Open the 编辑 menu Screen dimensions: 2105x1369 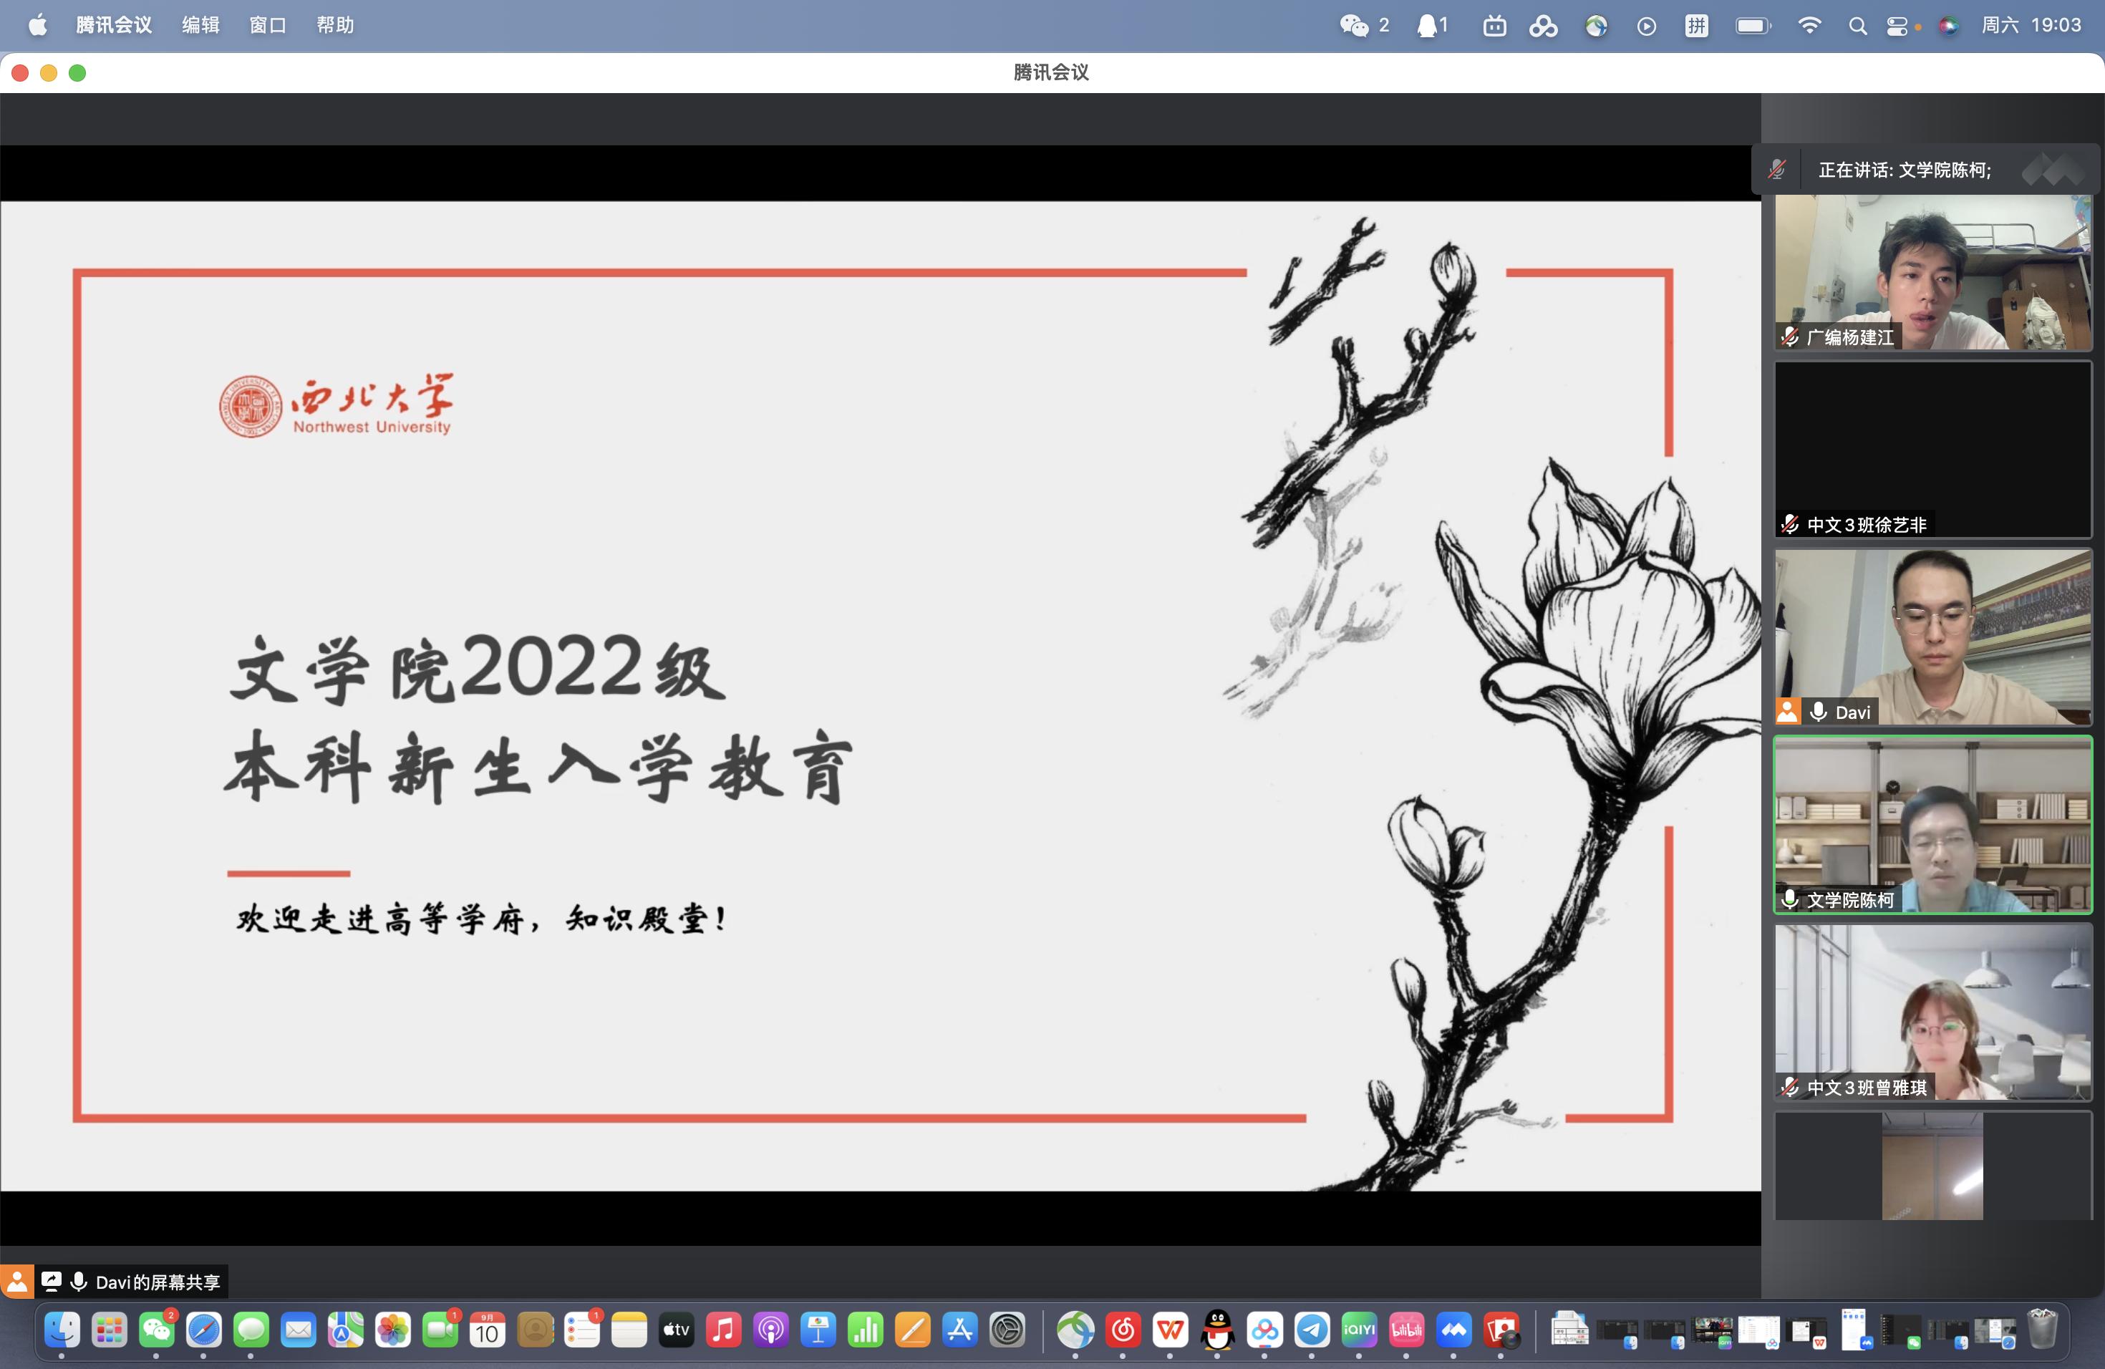[200, 25]
